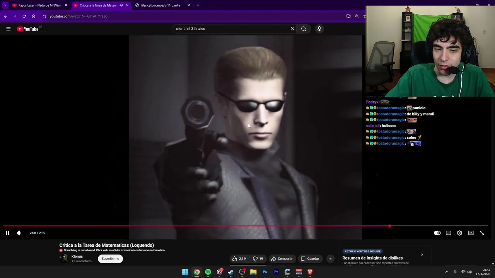Click the install app icon in address bar
The height and width of the screenshot is (278, 495).
pyautogui.click(x=348, y=16)
